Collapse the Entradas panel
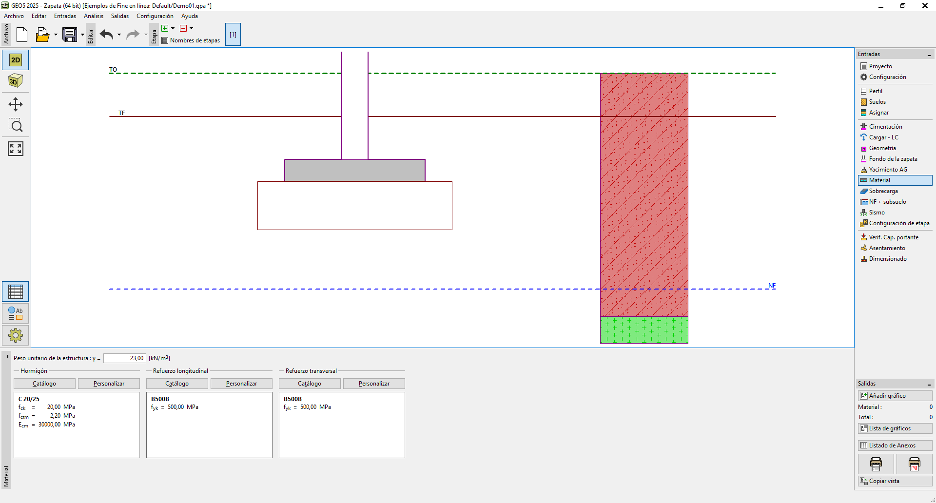936x503 pixels. point(929,55)
